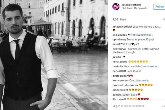Click the black-and-white post photo

[54, 55]
